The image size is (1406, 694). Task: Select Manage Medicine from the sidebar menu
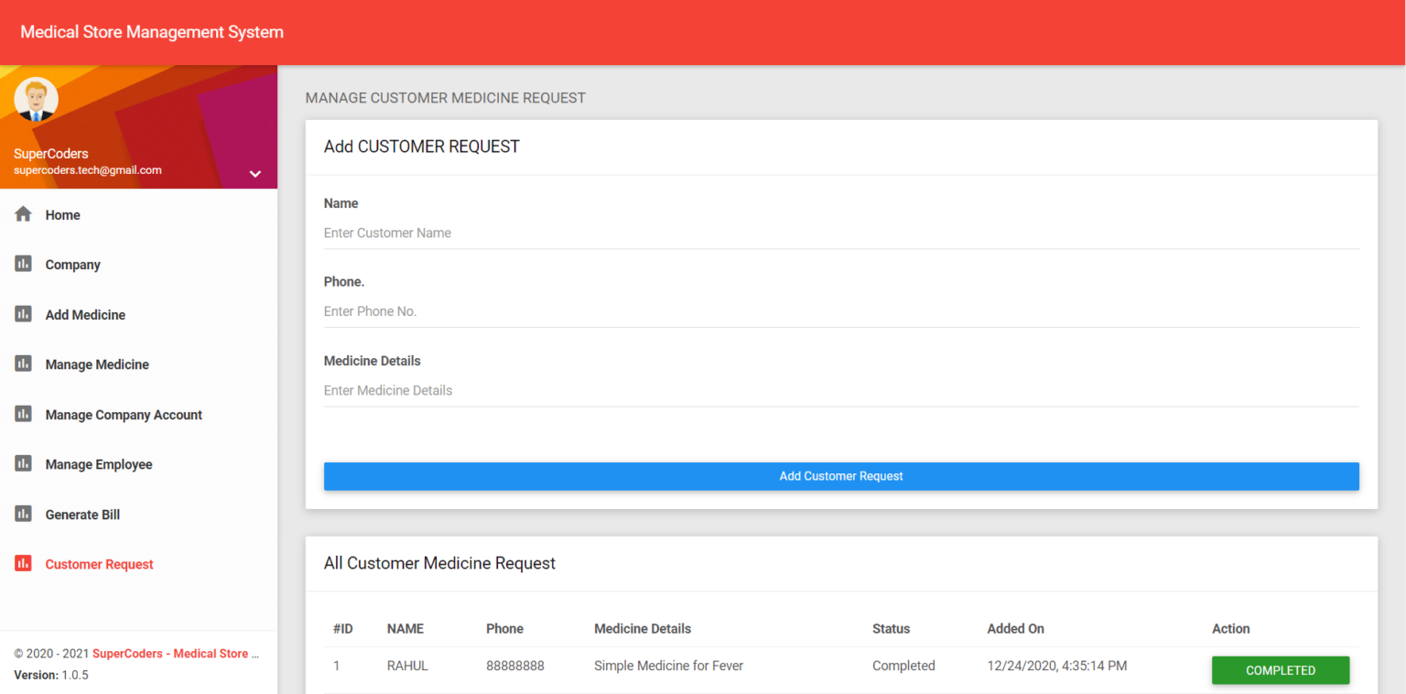tap(97, 363)
